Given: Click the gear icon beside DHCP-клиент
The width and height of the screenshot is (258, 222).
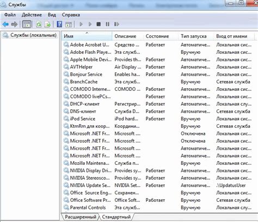Looking at the screenshot, I should click(x=66, y=104).
